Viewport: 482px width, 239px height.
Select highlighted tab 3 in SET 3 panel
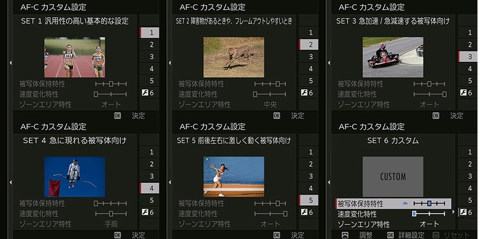[x=468, y=56]
